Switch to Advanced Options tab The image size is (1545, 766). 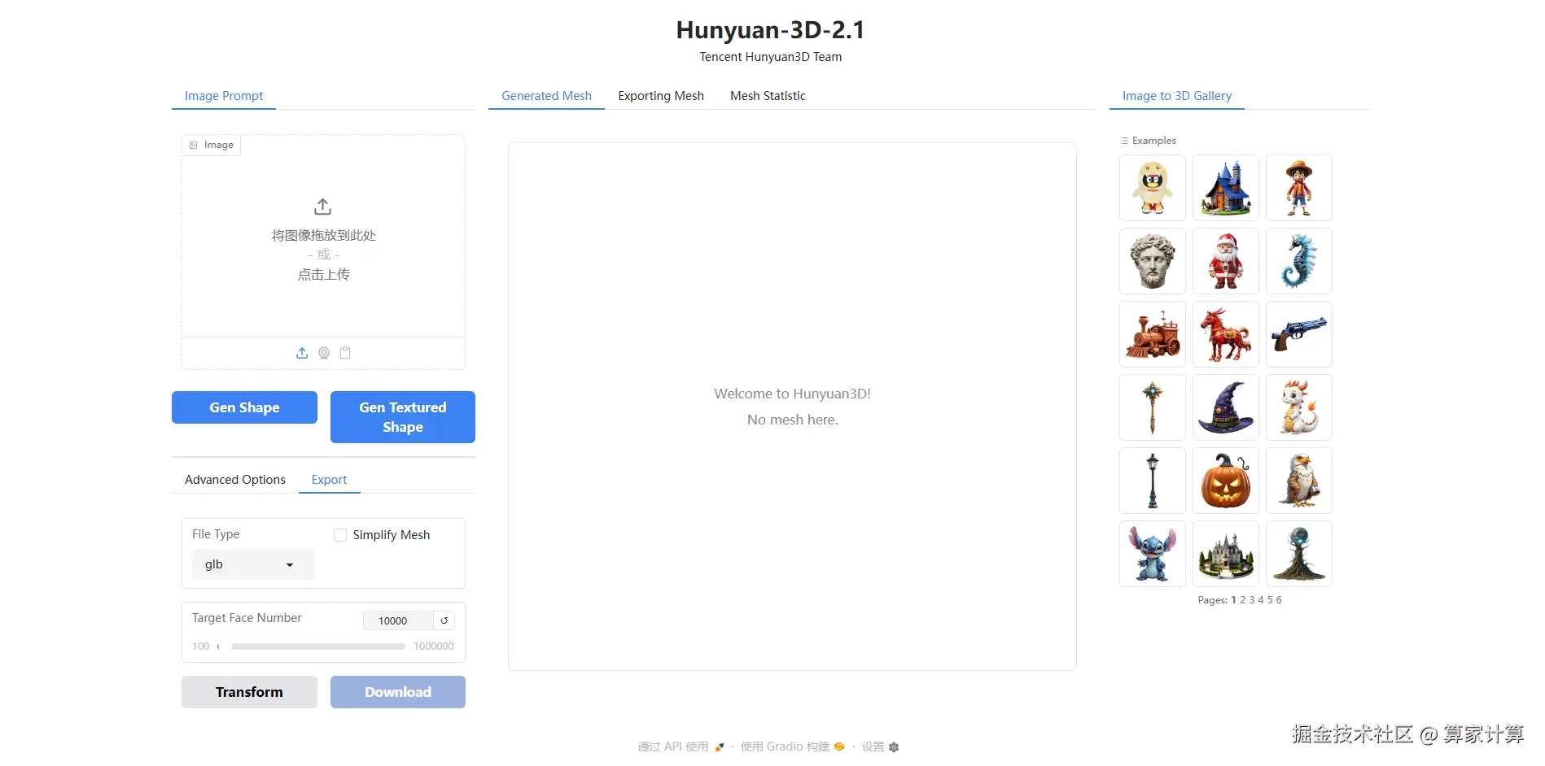[x=235, y=480]
